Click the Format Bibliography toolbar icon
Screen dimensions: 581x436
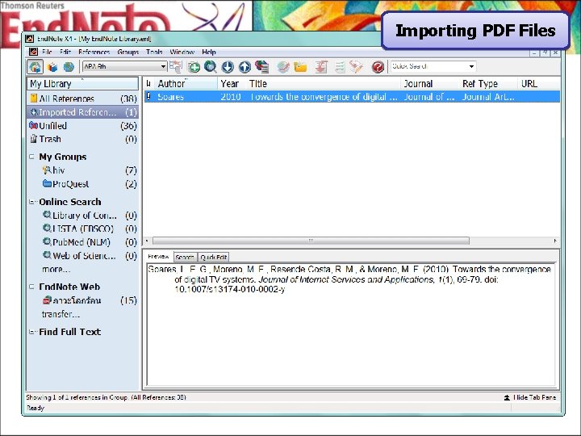[x=340, y=67]
